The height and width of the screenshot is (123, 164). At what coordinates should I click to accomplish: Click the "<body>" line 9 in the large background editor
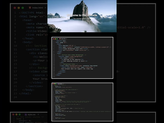point(27,42)
